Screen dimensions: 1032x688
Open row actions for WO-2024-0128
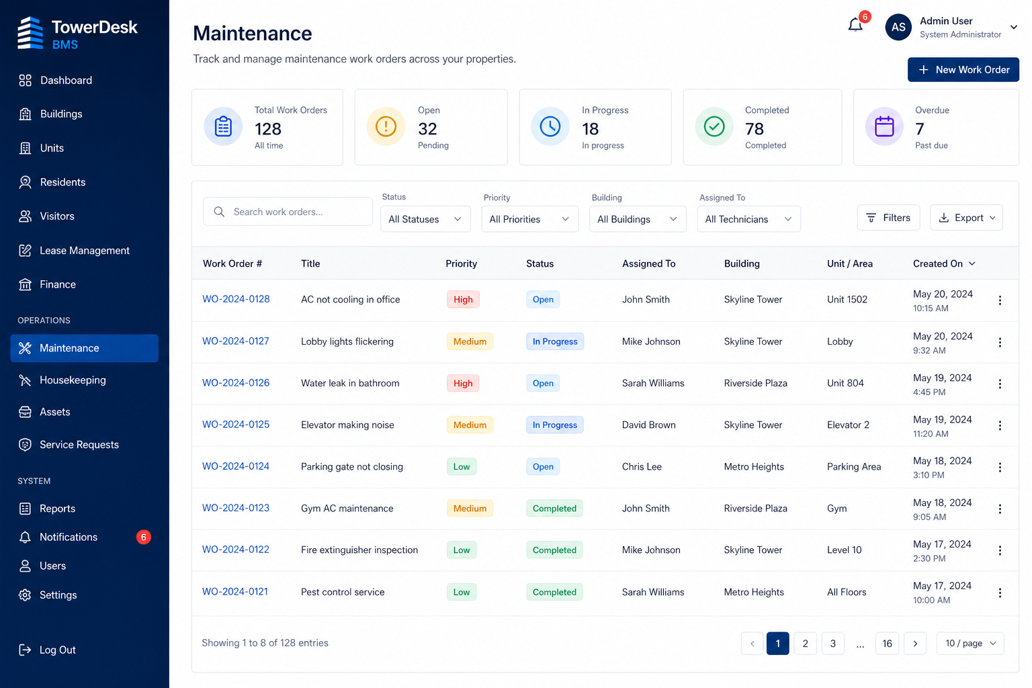[x=1000, y=300]
